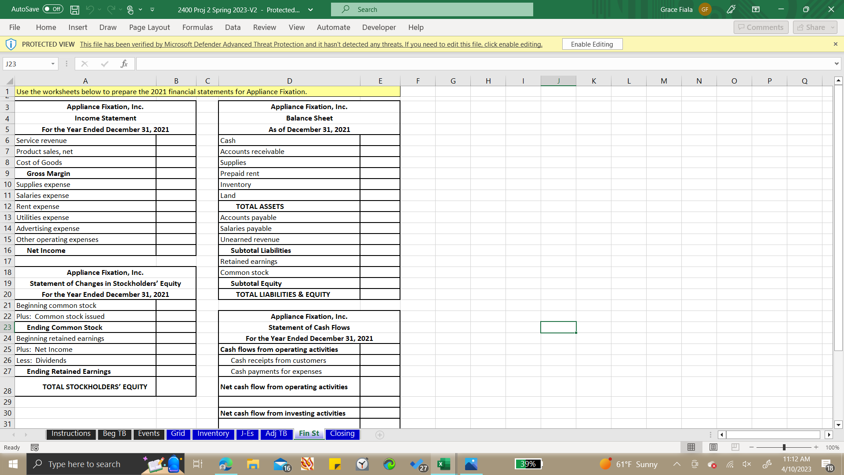Click the taskbar search box

pos(105,464)
